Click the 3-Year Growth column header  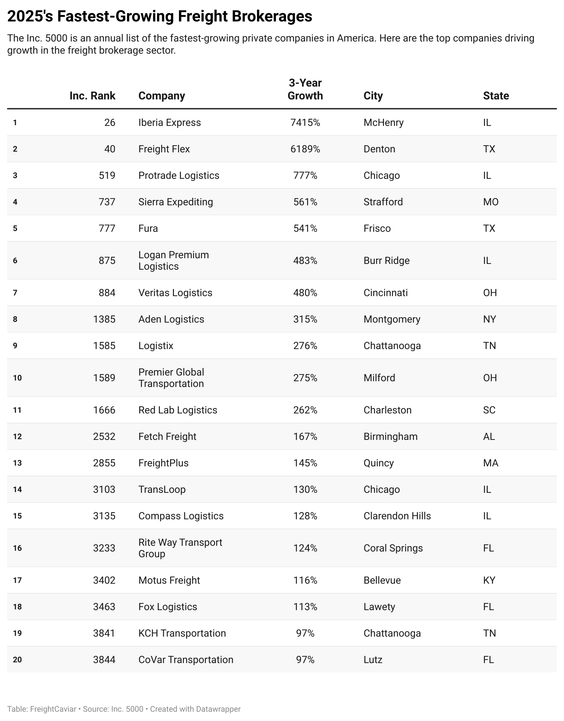tap(305, 89)
